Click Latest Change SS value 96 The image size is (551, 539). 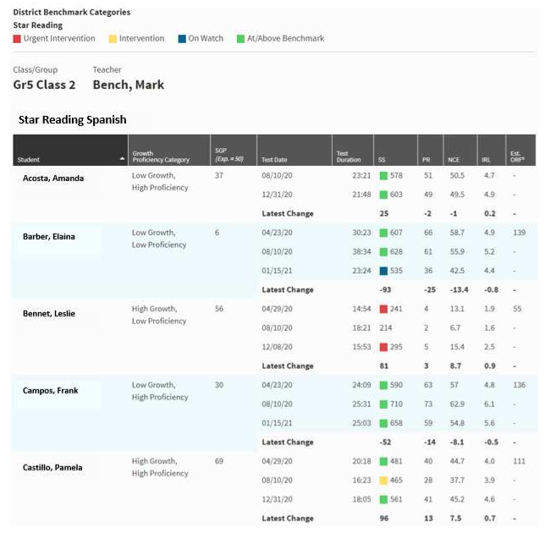tap(384, 518)
